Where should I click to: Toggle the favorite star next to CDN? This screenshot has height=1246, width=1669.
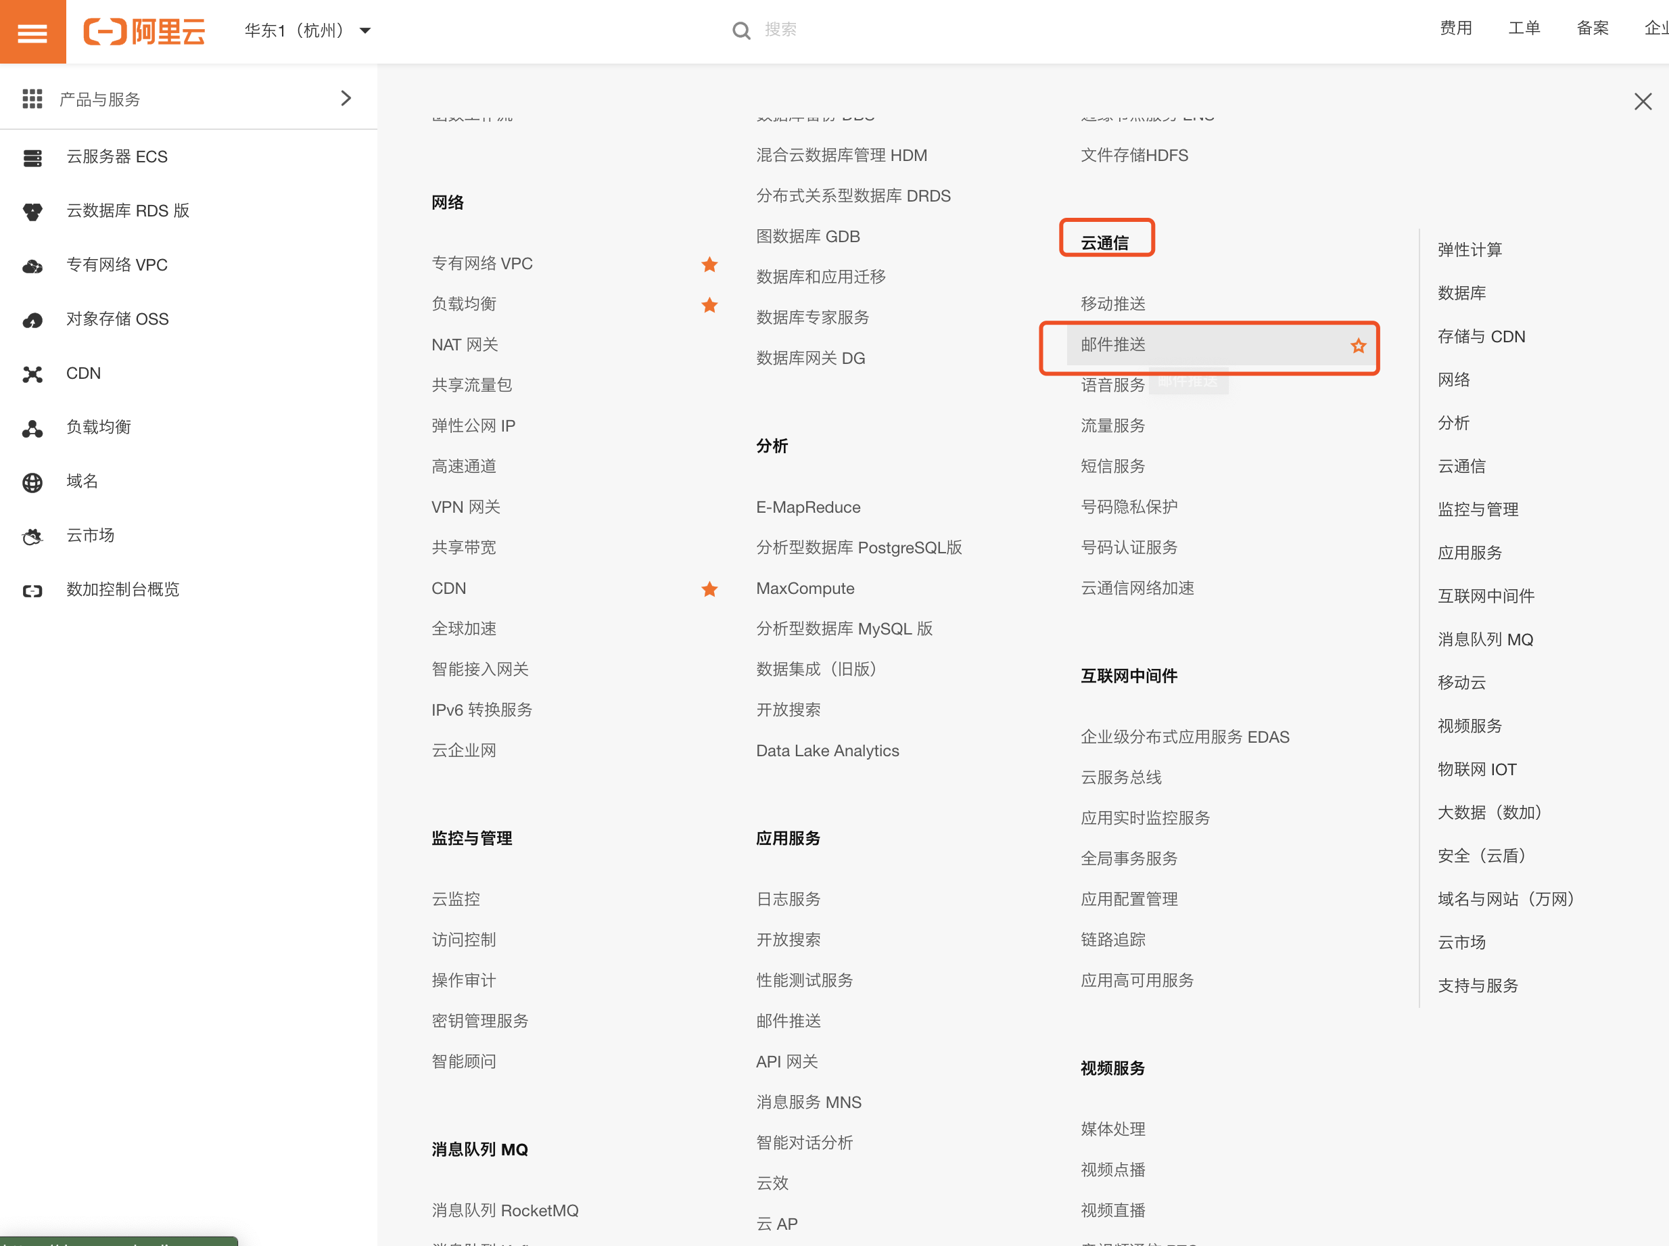pos(709,589)
